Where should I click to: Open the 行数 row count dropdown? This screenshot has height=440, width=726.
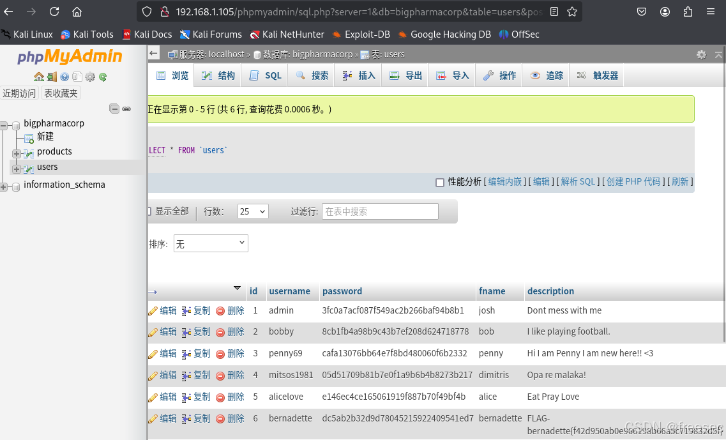pos(253,211)
